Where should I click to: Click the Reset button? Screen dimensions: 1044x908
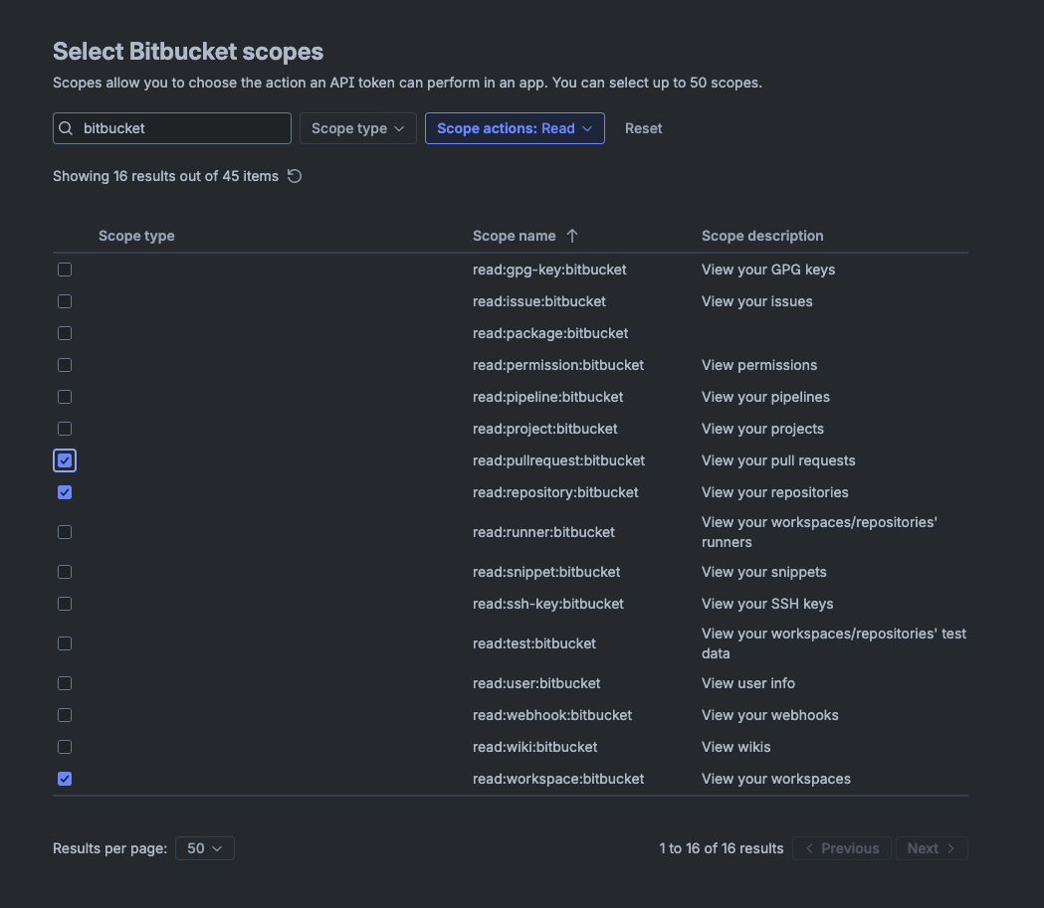643,128
